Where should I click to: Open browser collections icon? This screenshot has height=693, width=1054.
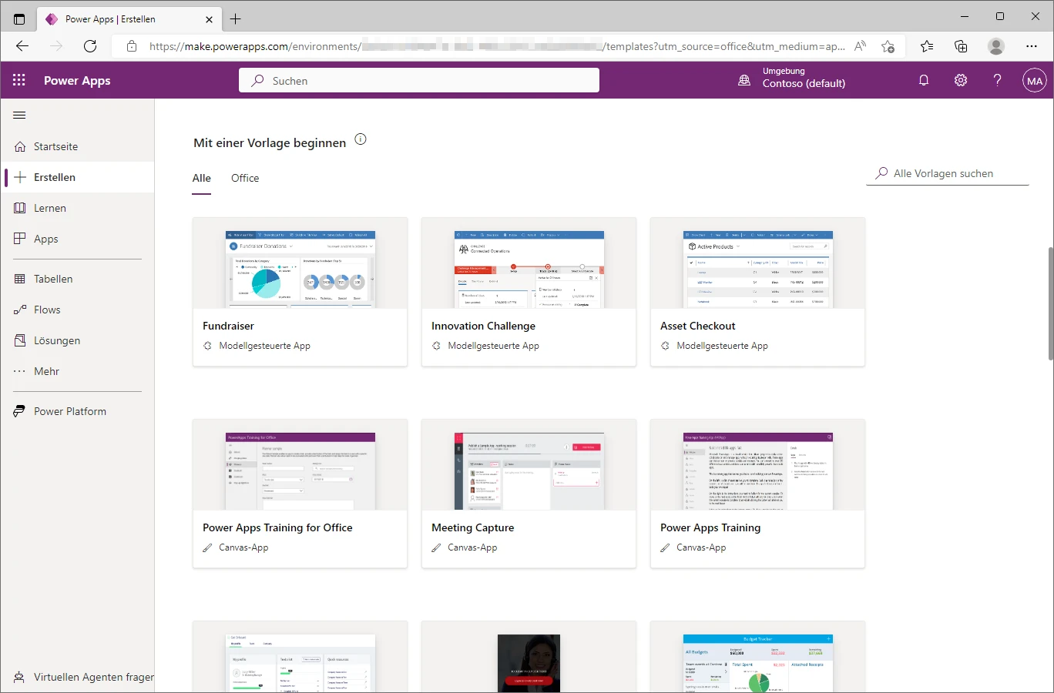pos(961,46)
